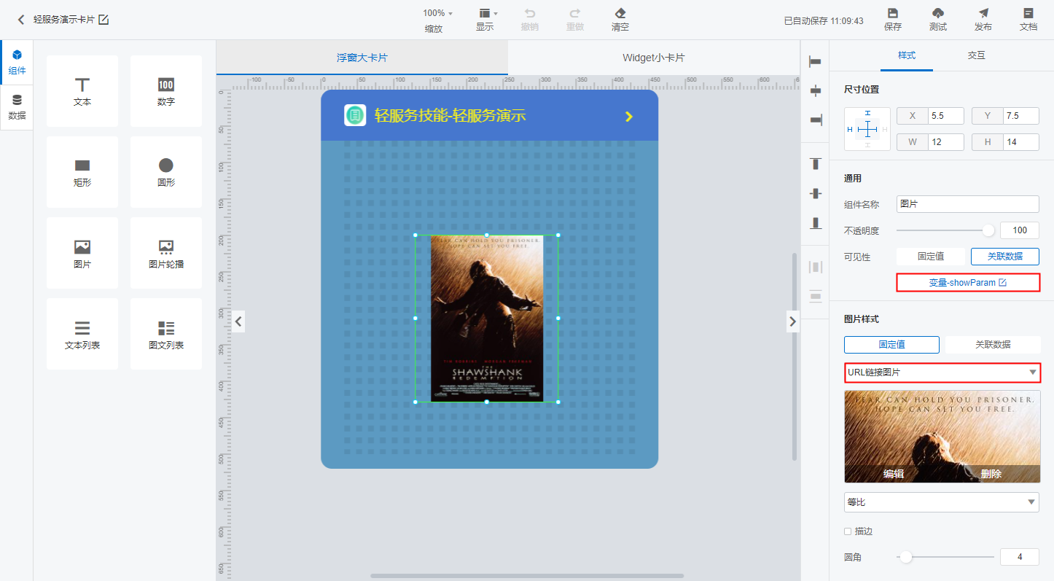This screenshot has width=1054, height=581.
Task: Click the X position input field
Action: coord(946,116)
